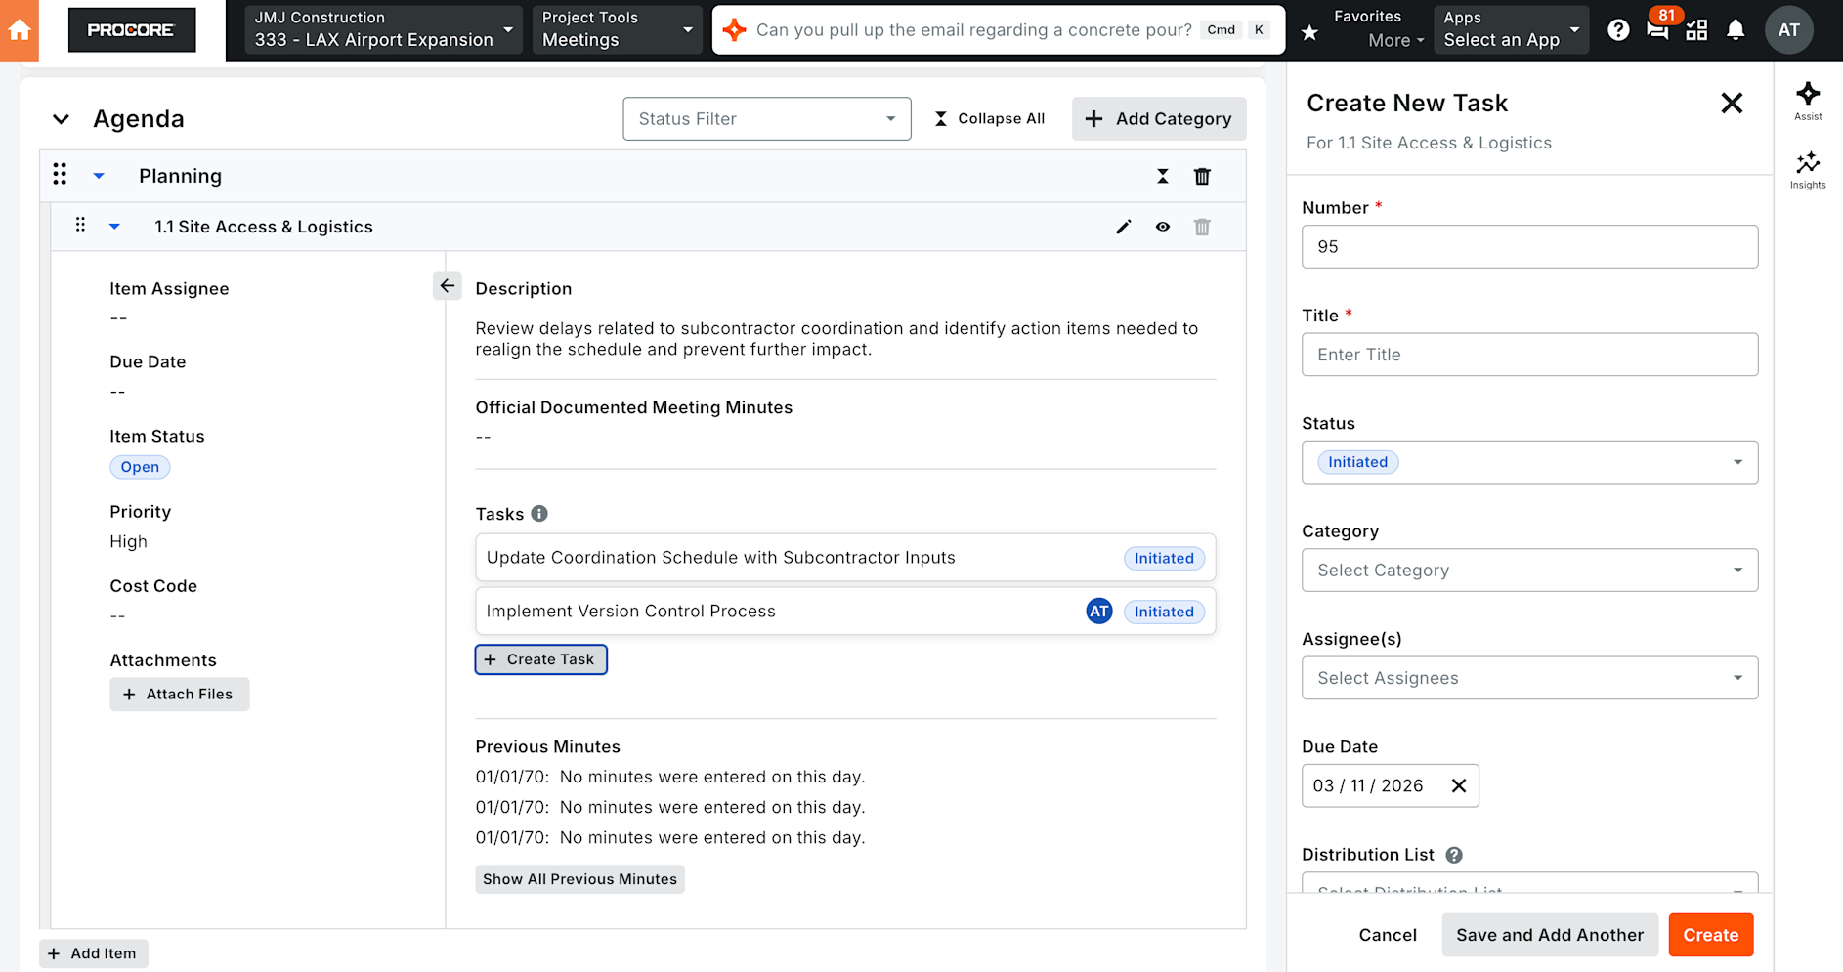Open the Insights sidebar icon

1808,170
